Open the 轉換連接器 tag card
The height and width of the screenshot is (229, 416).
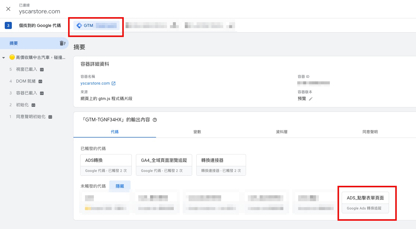click(x=221, y=165)
